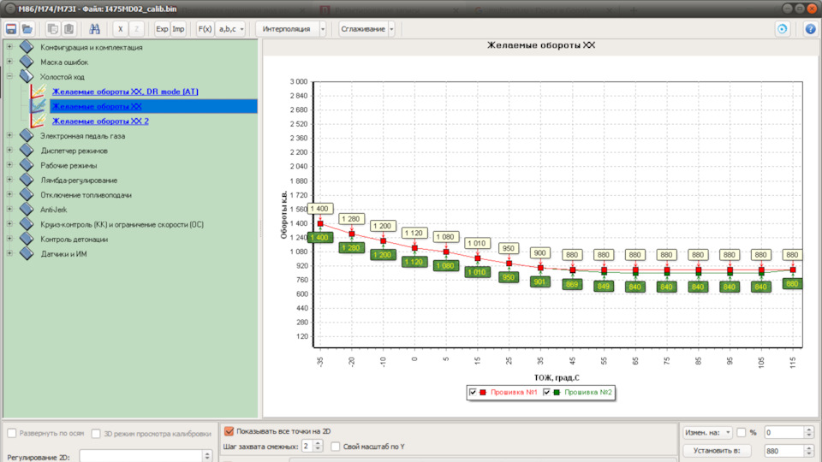Image resolution: width=822 pixels, height=462 pixels.
Task: Uncheck Показывать все точки на 2D
Action: [229, 431]
